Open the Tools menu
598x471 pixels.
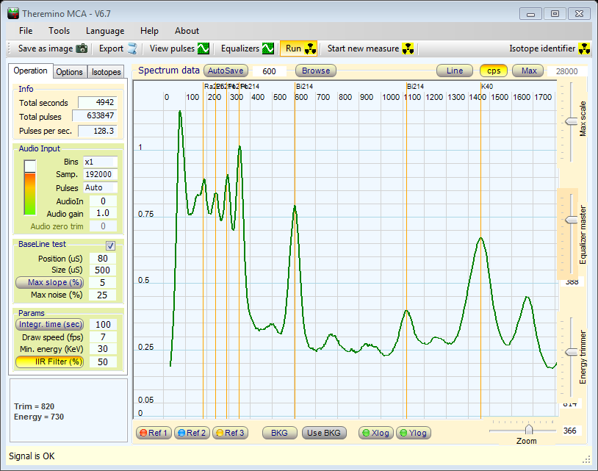point(60,31)
